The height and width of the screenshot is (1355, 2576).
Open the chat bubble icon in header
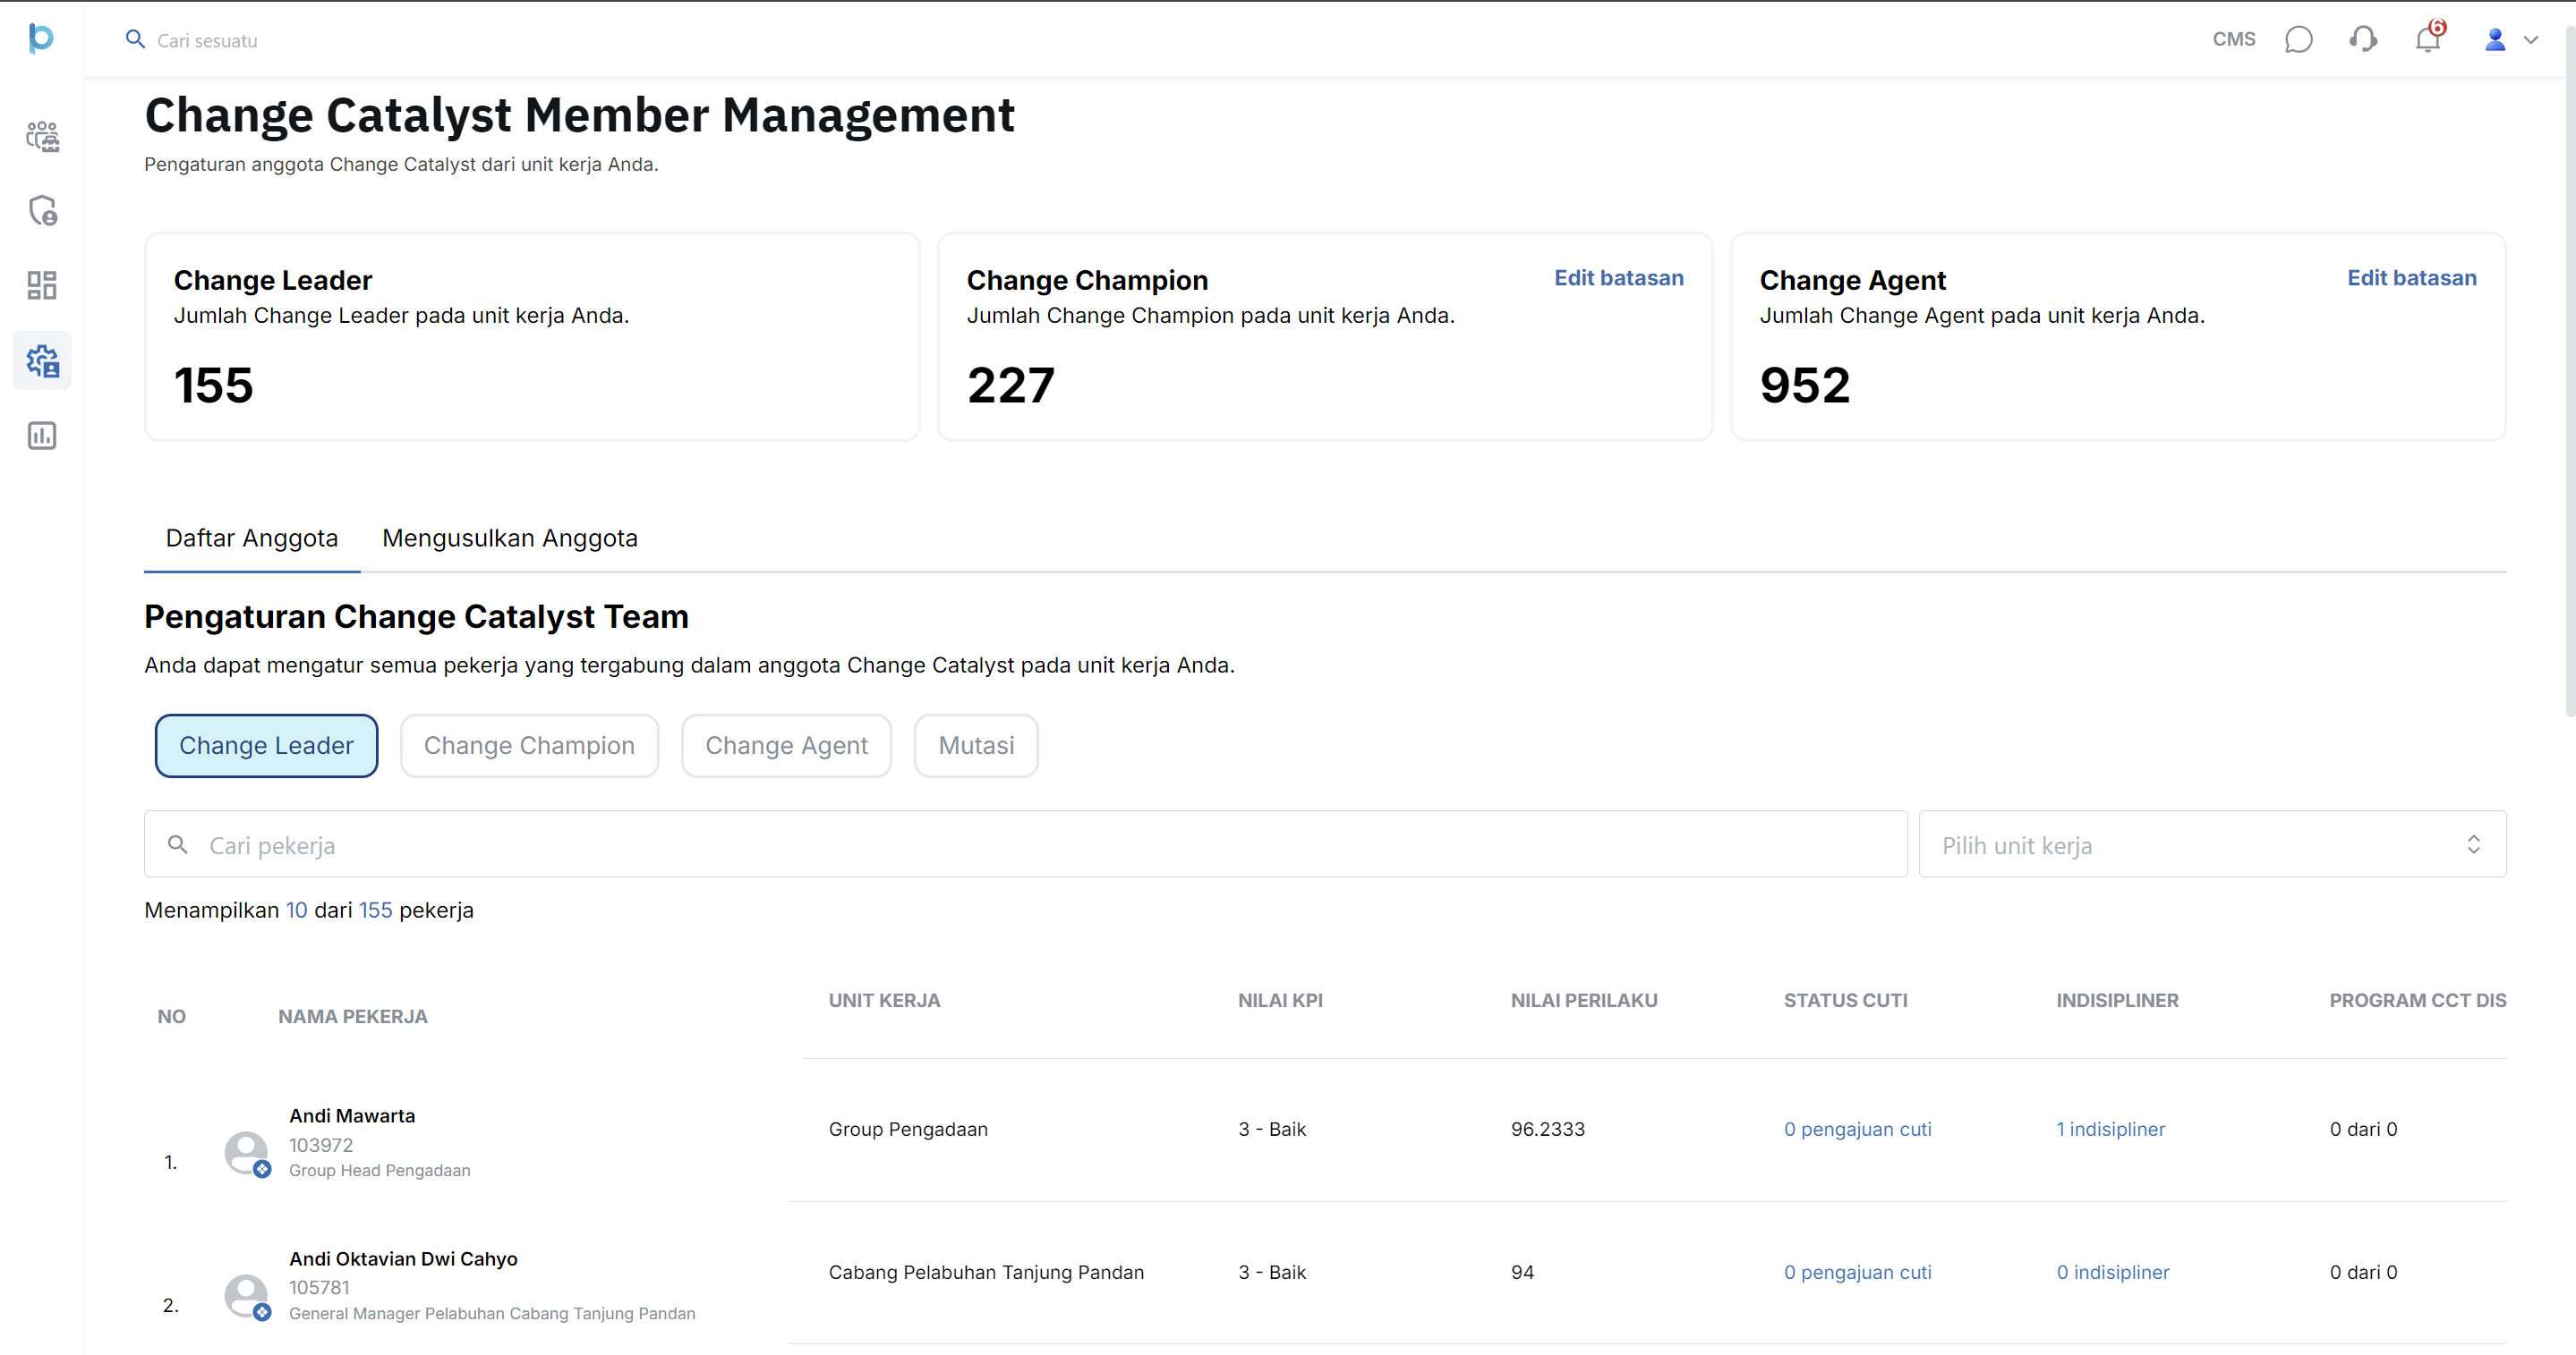click(x=2298, y=40)
